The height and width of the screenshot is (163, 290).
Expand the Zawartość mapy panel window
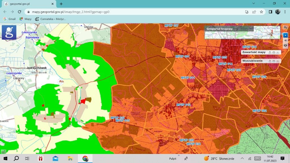click(x=274, y=53)
